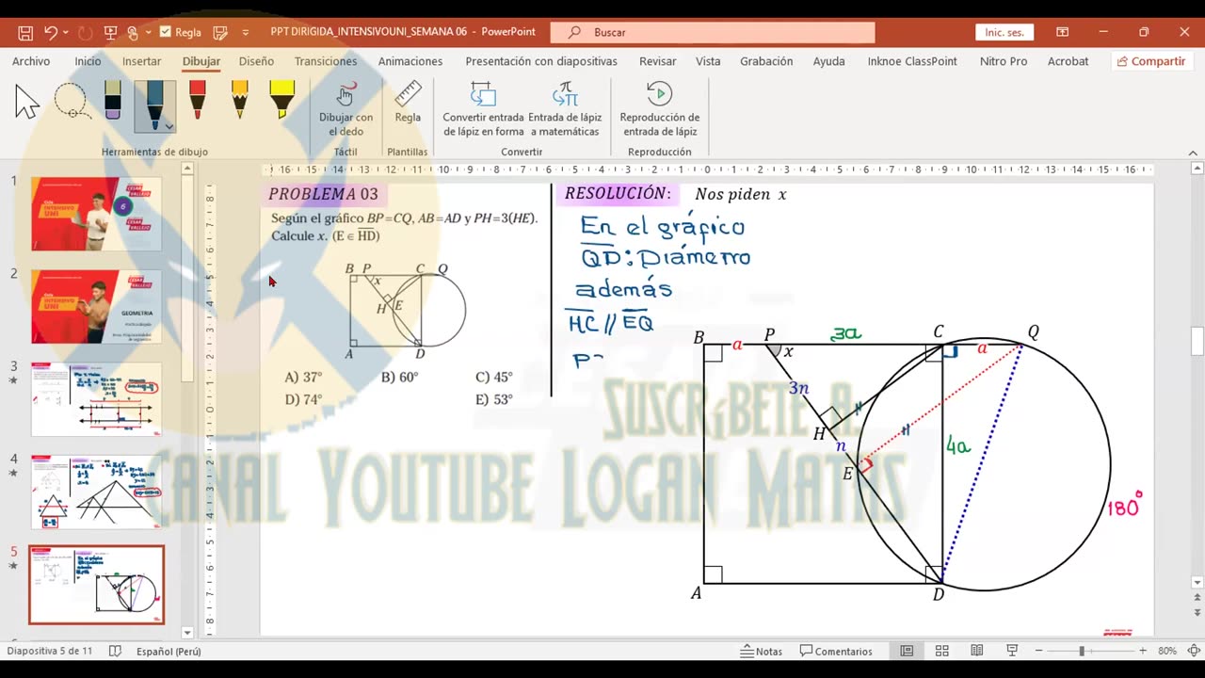
Task: Choose the arrow selection cursor tool
Action: coord(27,101)
